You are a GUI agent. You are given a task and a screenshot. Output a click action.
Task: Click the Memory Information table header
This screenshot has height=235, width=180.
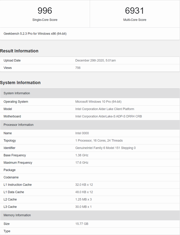pos(17,215)
